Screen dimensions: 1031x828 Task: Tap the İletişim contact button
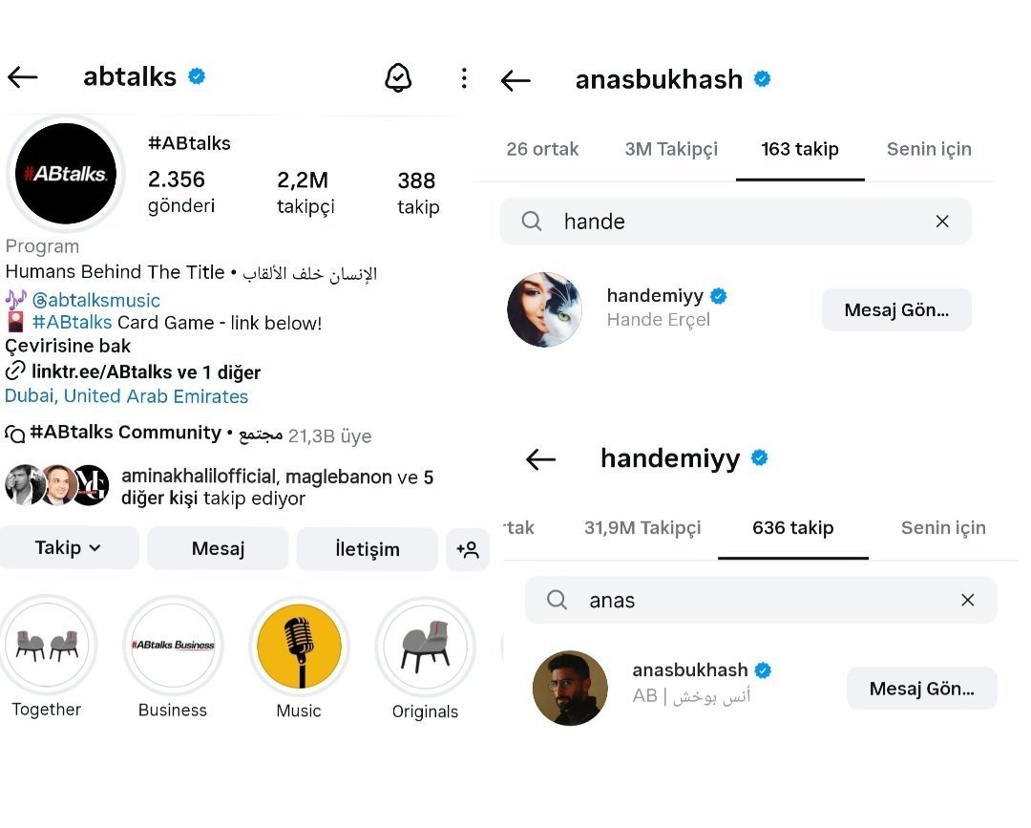pos(368,549)
